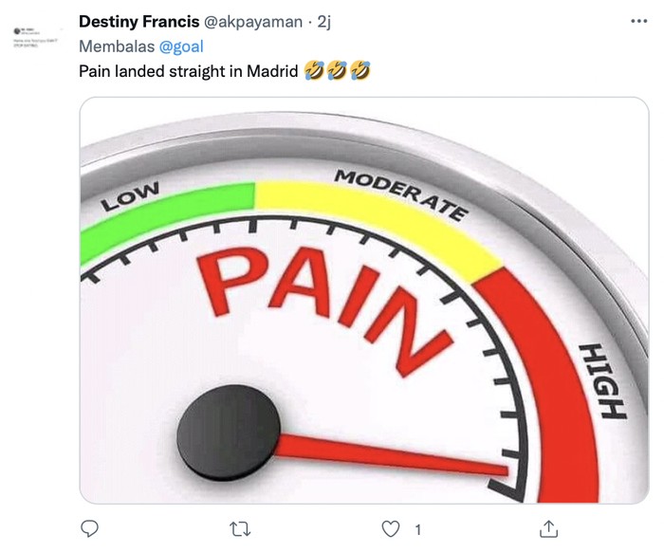The width and height of the screenshot is (664, 553).
Task: Click the like count number 1
Action: pyautogui.click(x=417, y=529)
